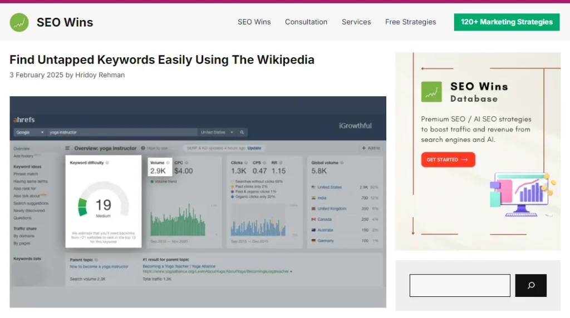Click the "SEO Wins" heading in ad
This screenshot has height=318, width=570.
[x=479, y=86]
